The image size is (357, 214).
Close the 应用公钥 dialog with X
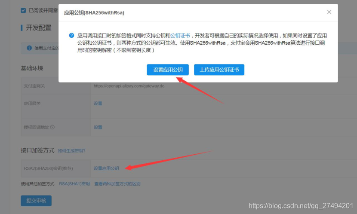coord(329,12)
